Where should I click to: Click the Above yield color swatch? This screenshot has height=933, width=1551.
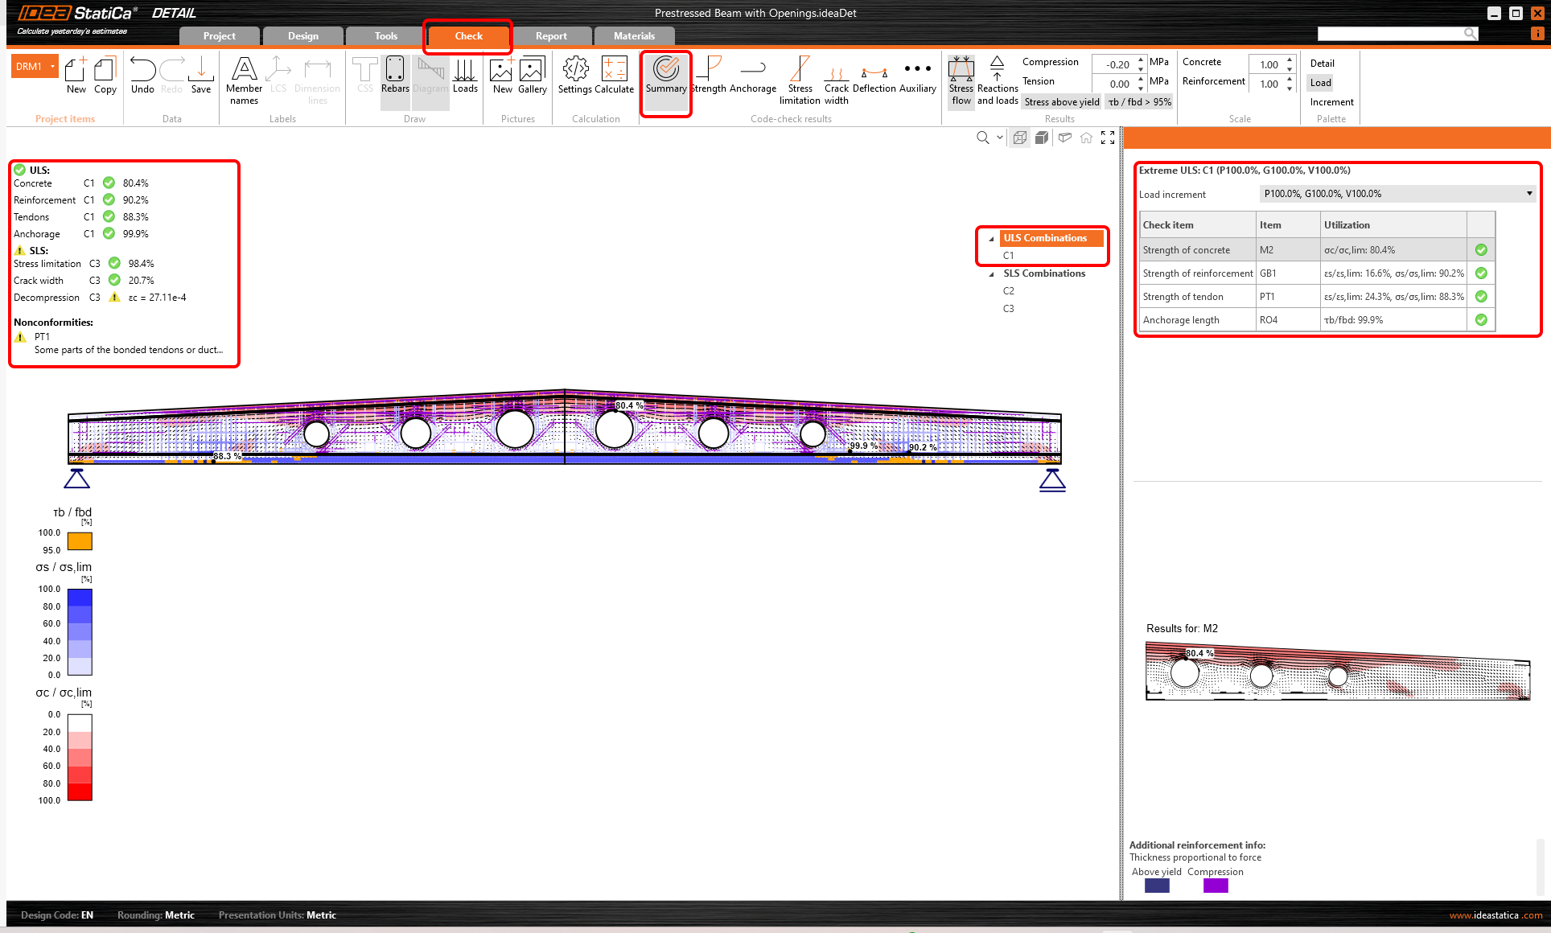point(1156,886)
